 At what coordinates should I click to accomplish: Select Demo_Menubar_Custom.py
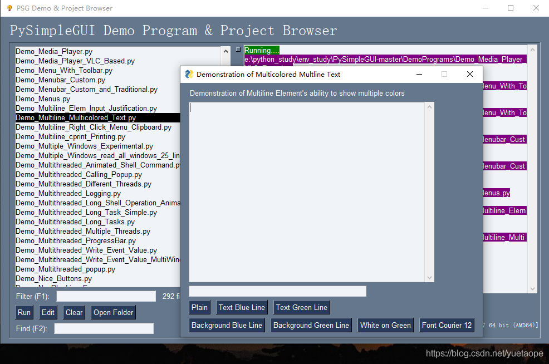point(60,80)
